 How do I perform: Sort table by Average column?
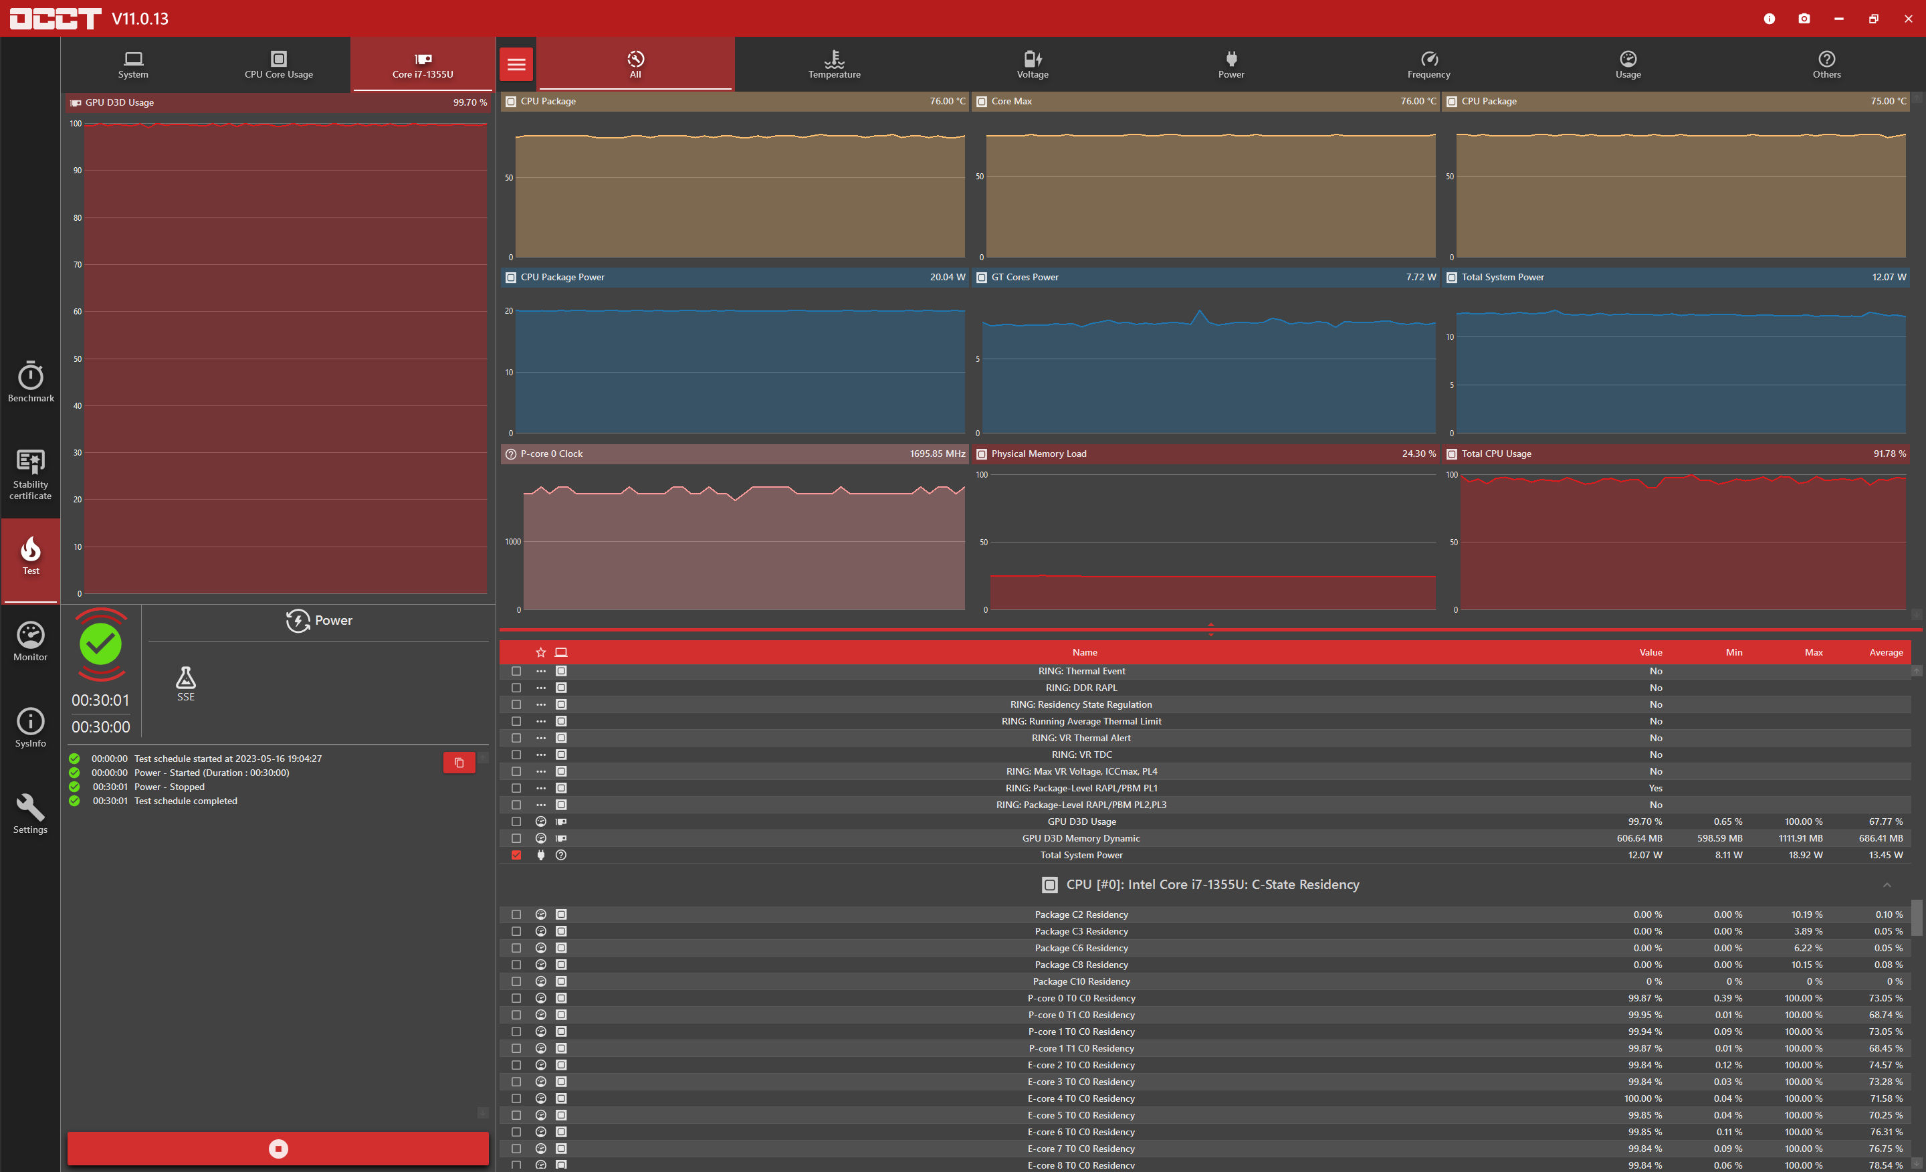click(1886, 653)
